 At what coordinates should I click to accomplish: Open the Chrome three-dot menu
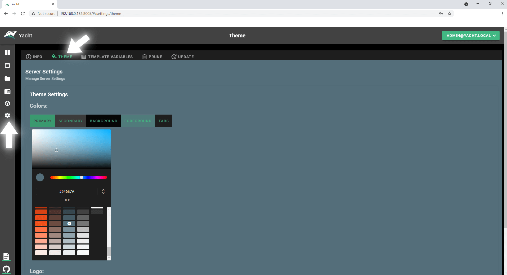[502, 14]
